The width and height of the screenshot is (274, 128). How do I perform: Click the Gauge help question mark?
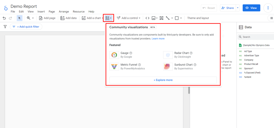[131, 53]
